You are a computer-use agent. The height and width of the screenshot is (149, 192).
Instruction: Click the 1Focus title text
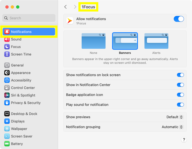pyautogui.click(x=88, y=7)
